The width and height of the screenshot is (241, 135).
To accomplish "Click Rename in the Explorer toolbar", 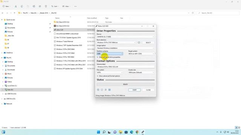I will (x=34, y=6).
